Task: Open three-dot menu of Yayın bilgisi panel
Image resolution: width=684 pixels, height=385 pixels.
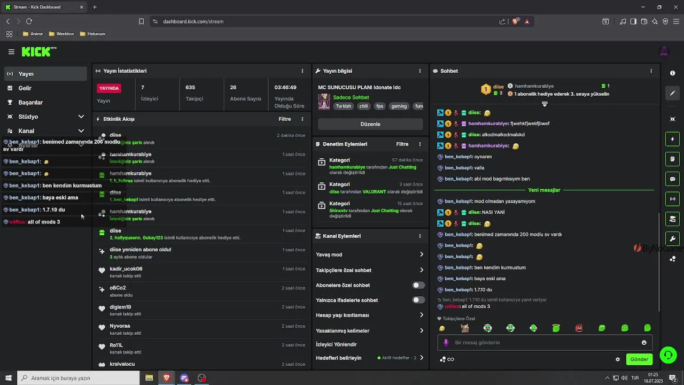Action: tap(420, 71)
